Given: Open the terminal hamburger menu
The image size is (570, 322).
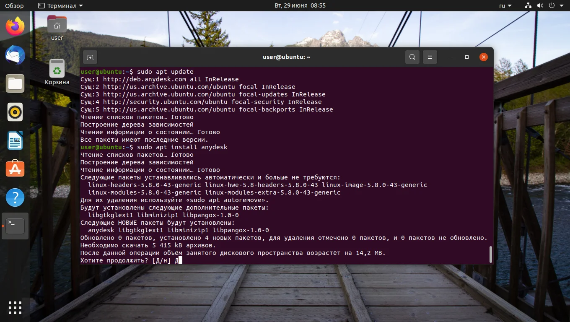Looking at the screenshot, I should tap(430, 57).
